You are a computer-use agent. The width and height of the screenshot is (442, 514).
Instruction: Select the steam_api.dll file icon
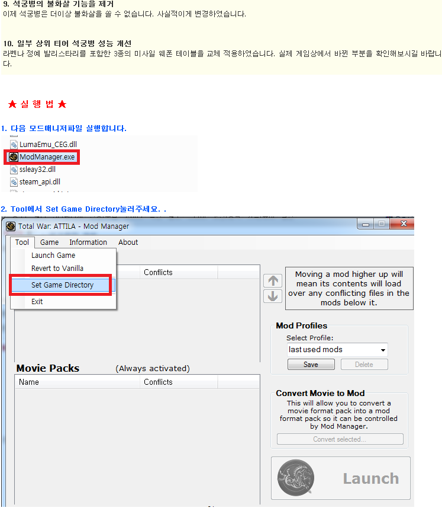[x=14, y=182]
